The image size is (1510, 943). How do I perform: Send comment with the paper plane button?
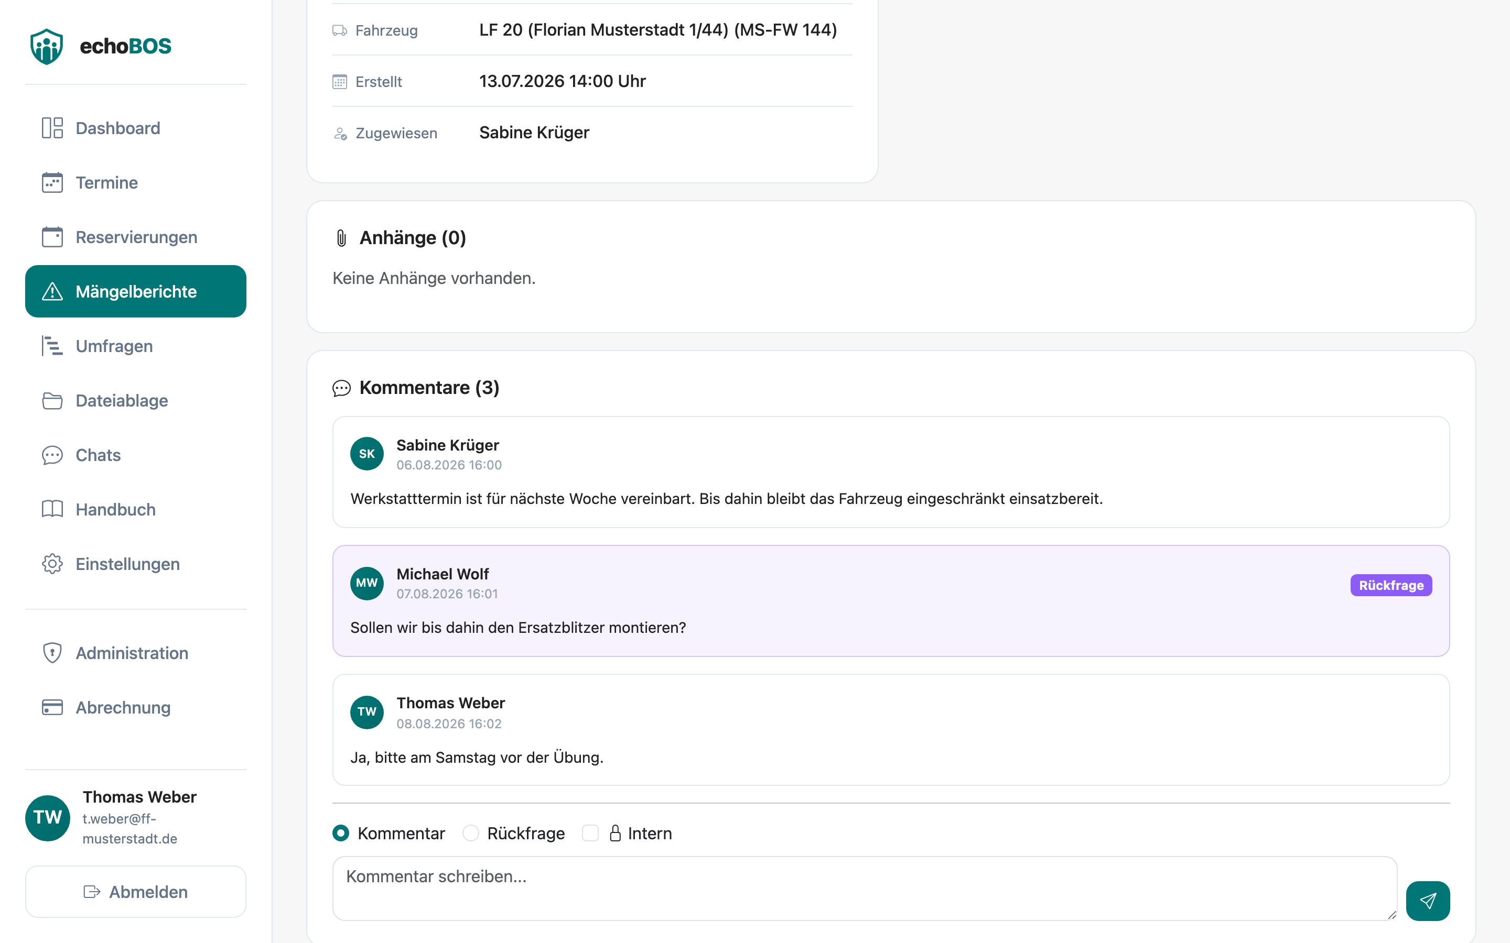(x=1428, y=901)
